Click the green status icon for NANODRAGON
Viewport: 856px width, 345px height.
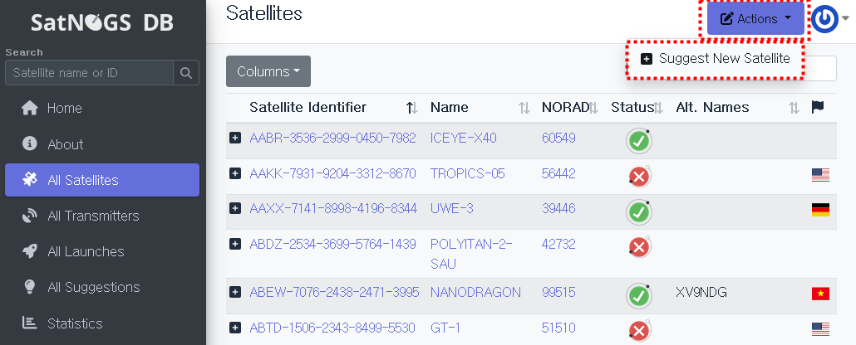pyautogui.click(x=638, y=295)
